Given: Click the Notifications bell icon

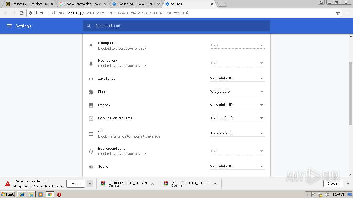Looking at the screenshot, I should [91, 64].
